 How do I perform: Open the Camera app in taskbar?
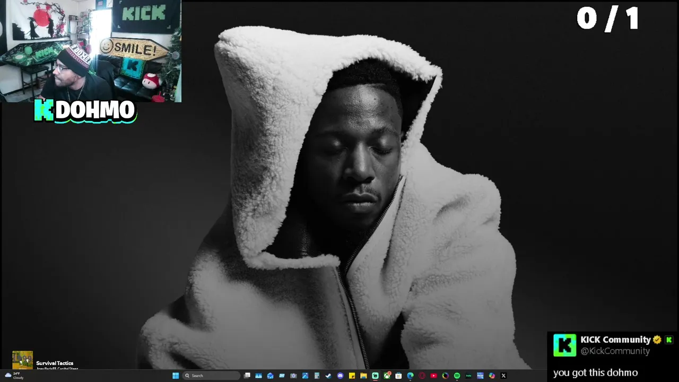pyautogui.click(x=293, y=376)
